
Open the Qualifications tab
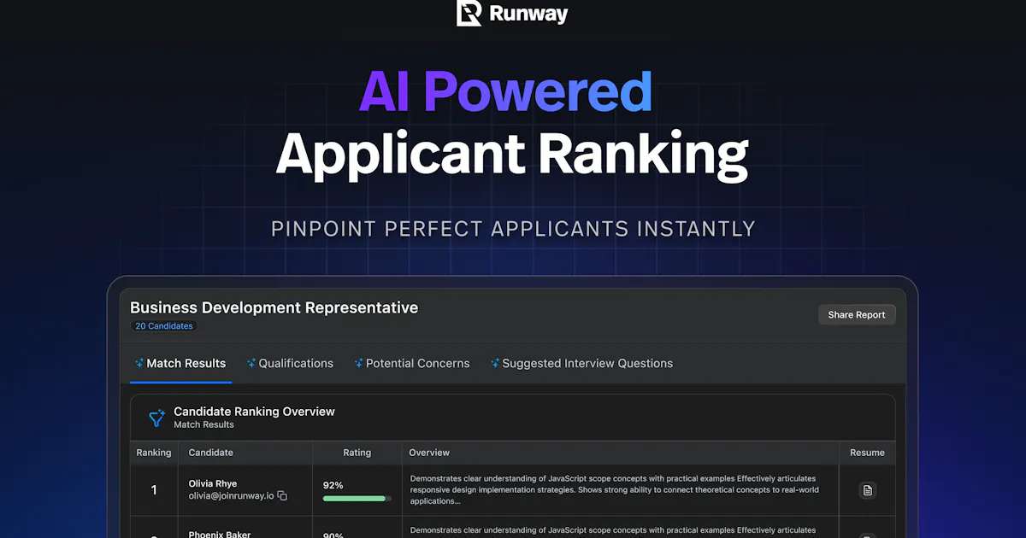pos(290,364)
